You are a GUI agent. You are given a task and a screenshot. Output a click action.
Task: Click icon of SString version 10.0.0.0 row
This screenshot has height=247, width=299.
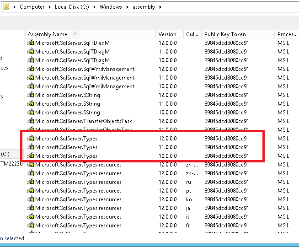tap(31, 112)
